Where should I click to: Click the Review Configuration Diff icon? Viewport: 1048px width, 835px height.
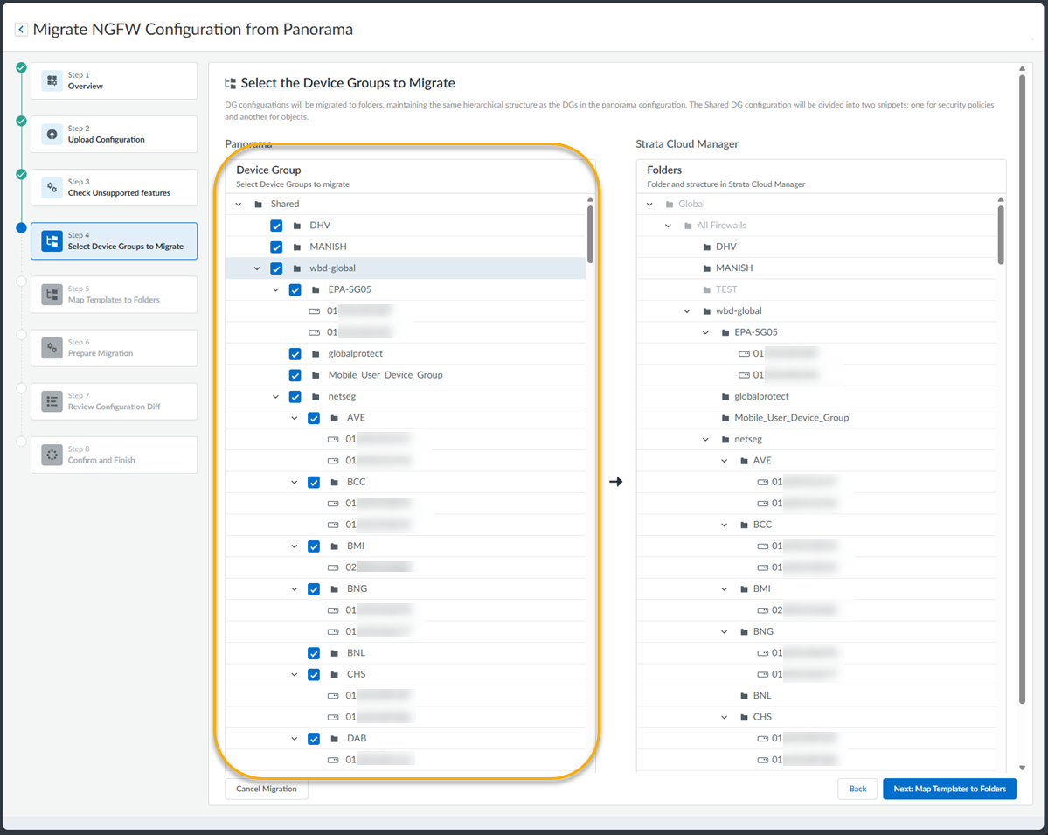(x=52, y=401)
